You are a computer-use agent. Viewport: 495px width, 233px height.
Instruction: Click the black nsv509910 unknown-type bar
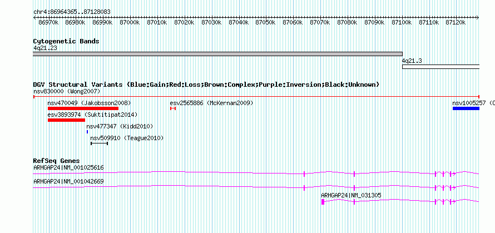pyautogui.click(x=100, y=143)
